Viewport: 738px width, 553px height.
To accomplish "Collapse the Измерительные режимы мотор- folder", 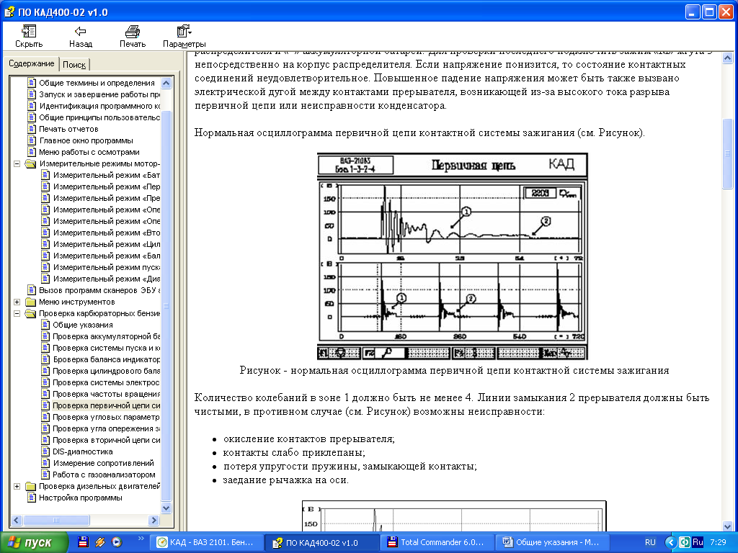I will [x=17, y=163].
